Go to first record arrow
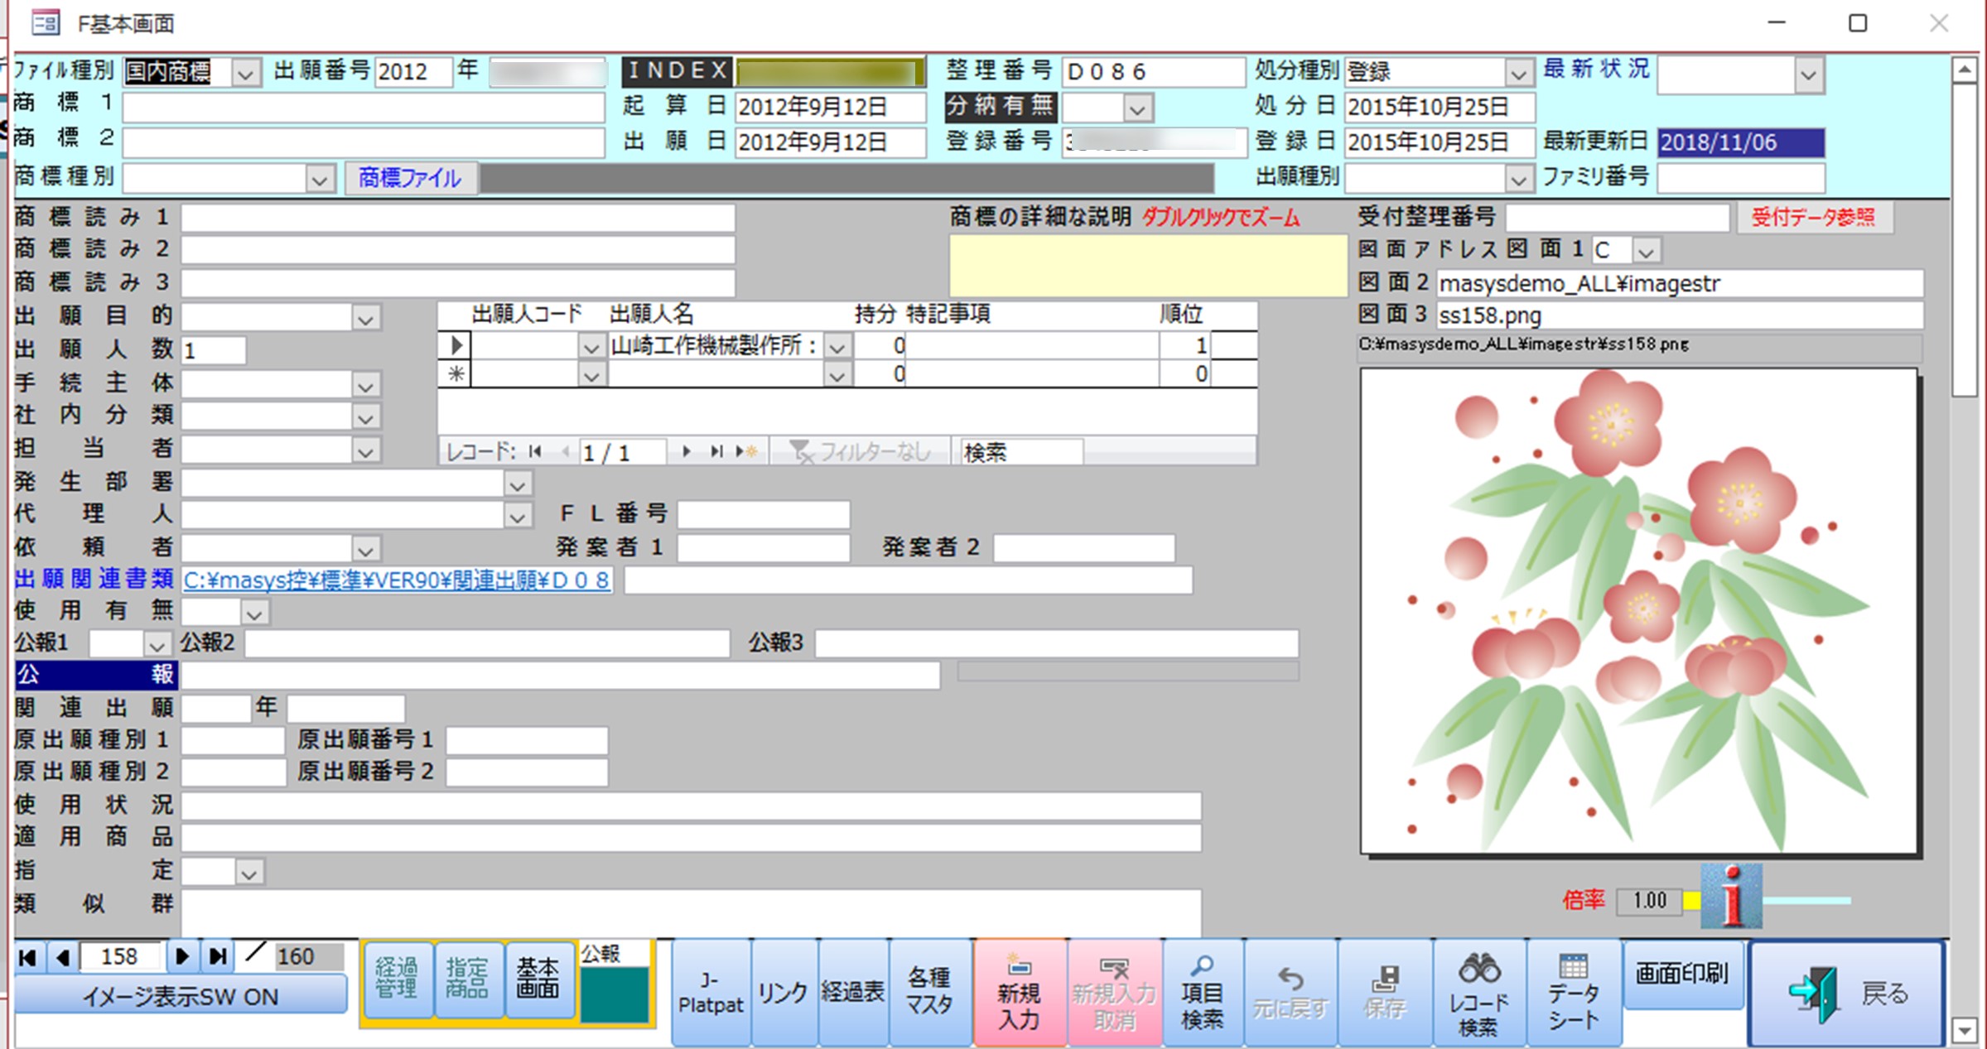Screen dimensions: 1987x1049 tap(27, 957)
